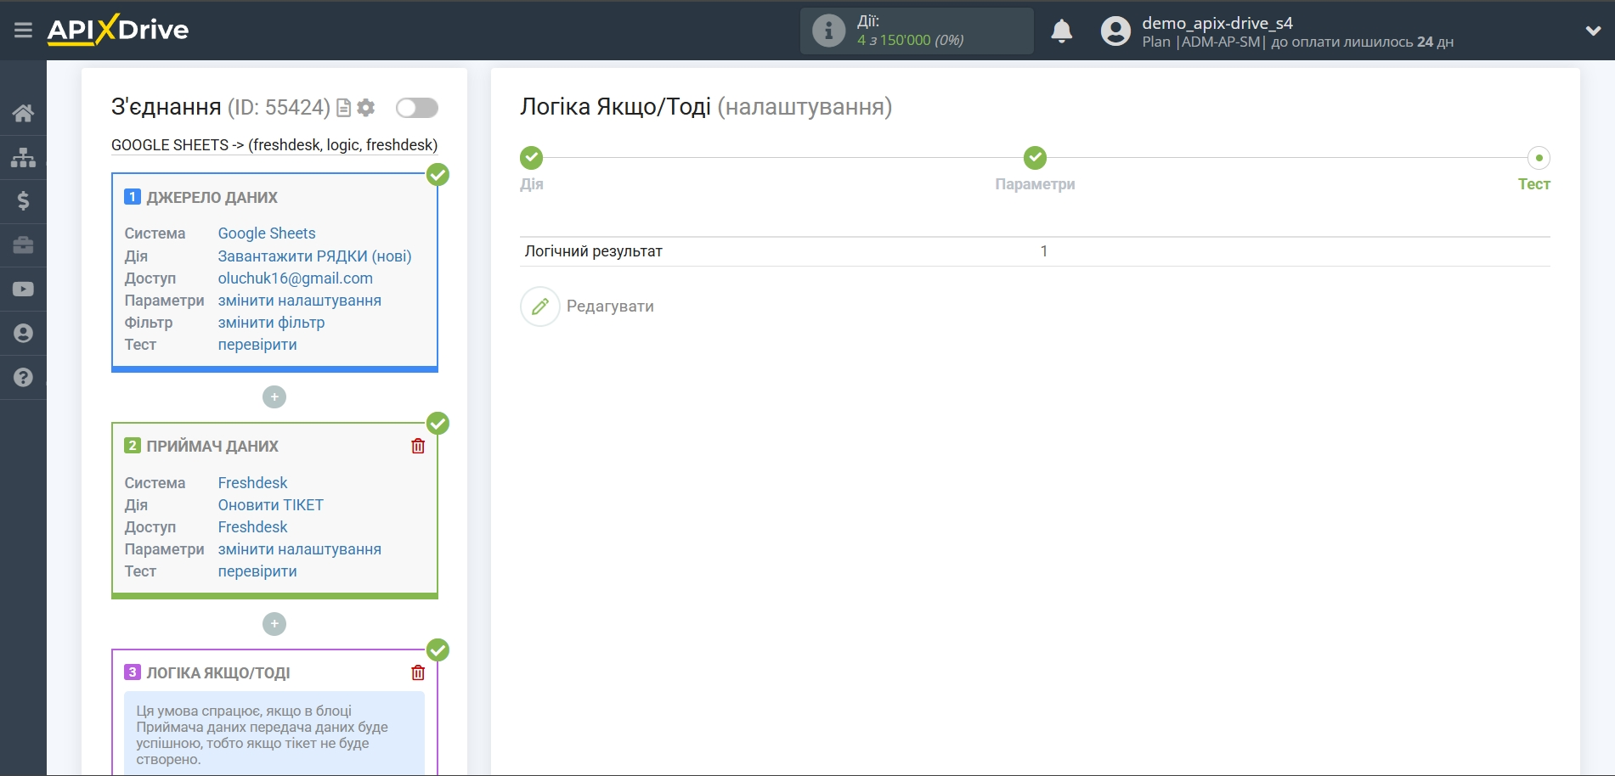The image size is (1615, 776).
Task: Click Оновити ТІКЕТ action link
Action: tap(270, 505)
